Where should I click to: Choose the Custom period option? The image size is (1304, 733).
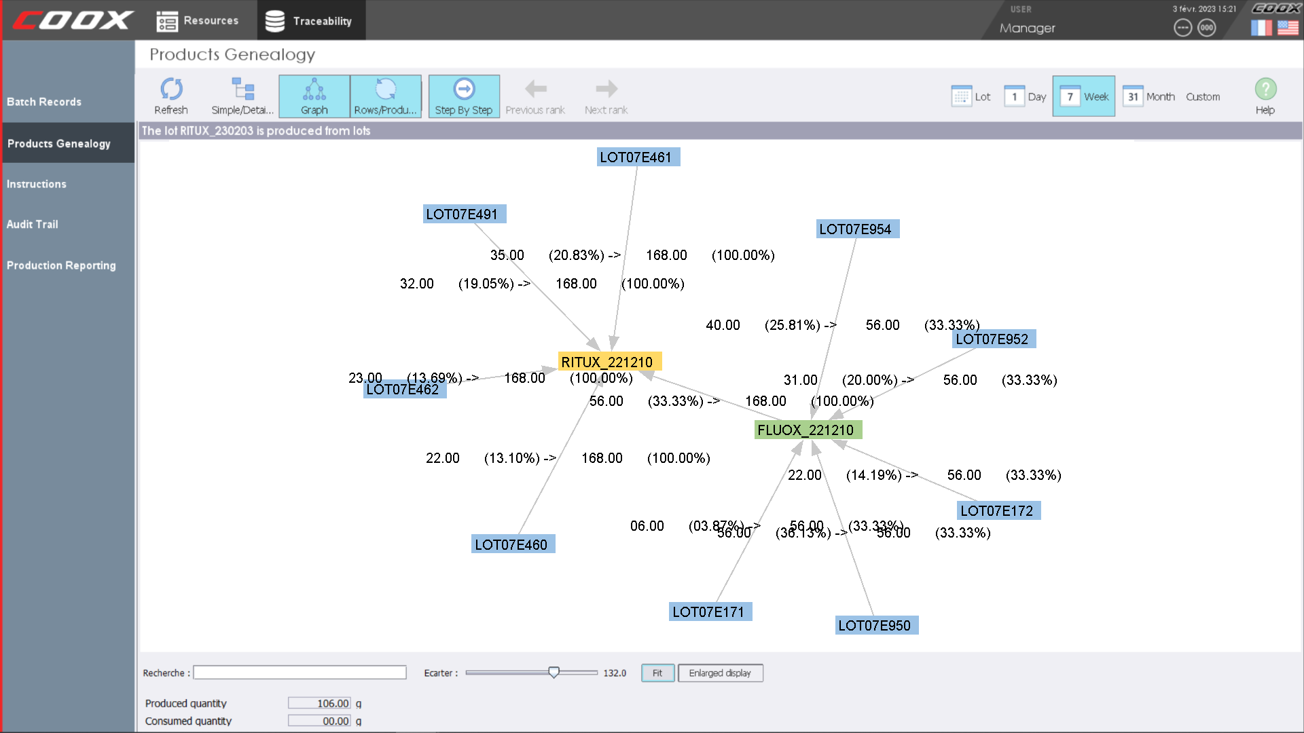coord(1203,97)
